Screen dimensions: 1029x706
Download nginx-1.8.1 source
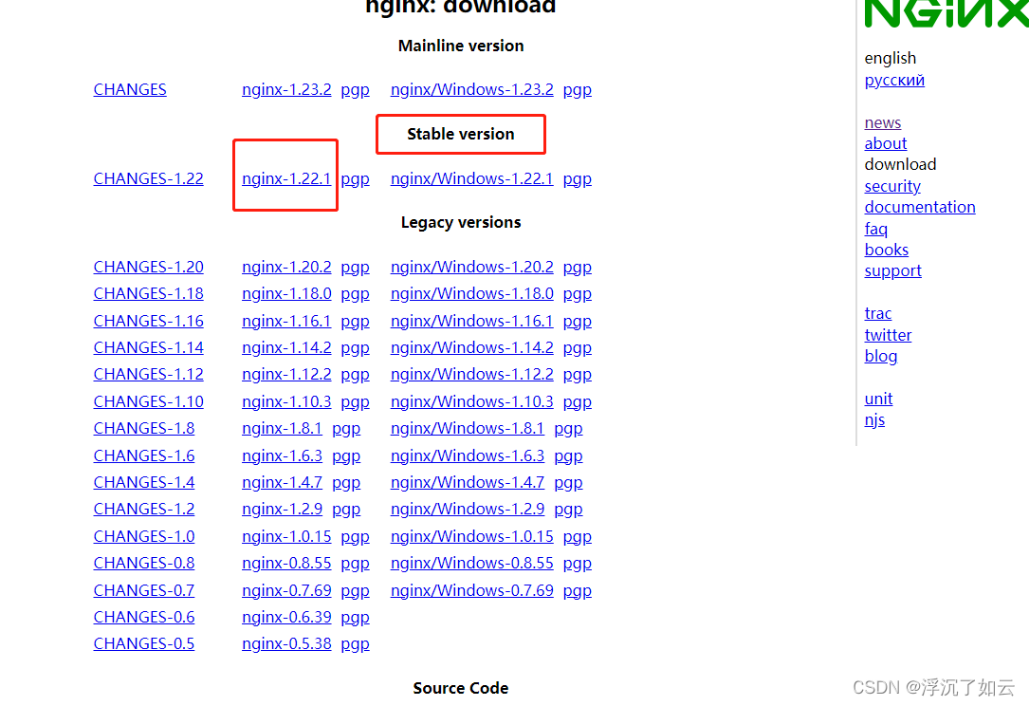click(282, 428)
